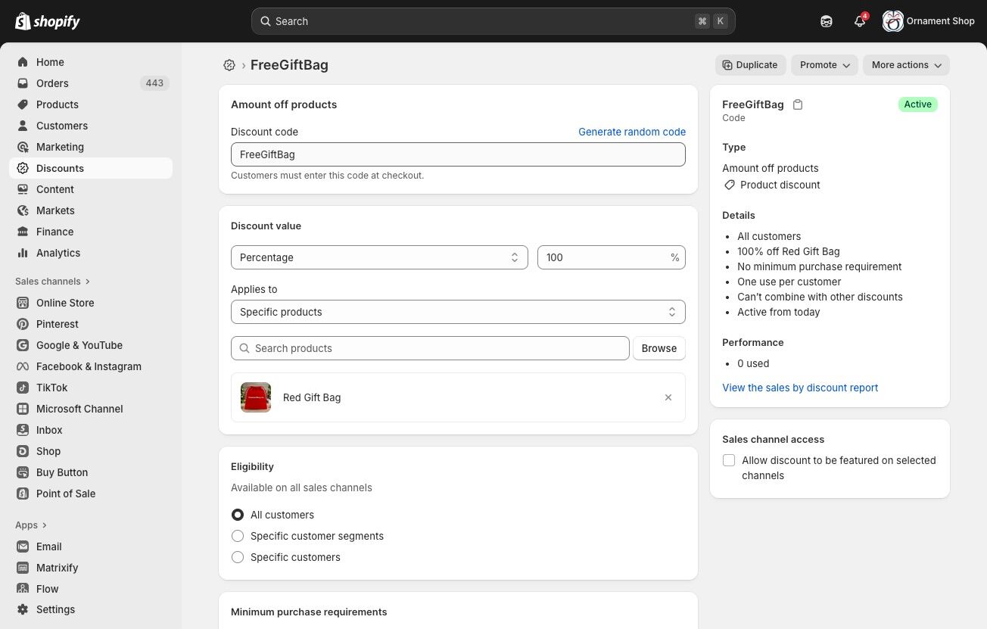Select the Specific customer segments option

(x=238, y=536)
